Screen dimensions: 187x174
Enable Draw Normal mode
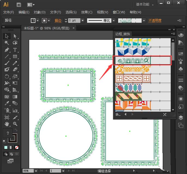click(6, 154)
